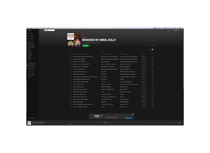
Task: Skip to the previous track
Action: pyautogui.click(x=102, y=122)
